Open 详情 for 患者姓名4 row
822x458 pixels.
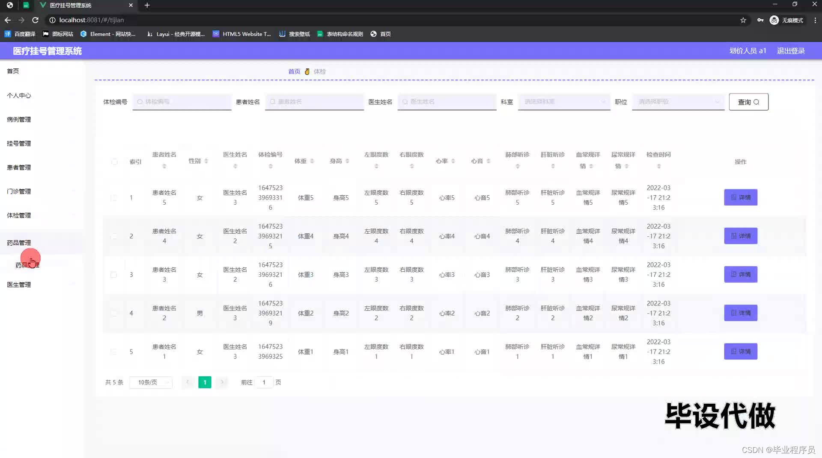click(741, 236)
